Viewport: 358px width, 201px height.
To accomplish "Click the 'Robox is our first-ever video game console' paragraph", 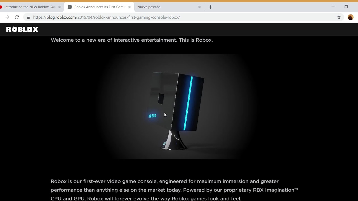I will (174, 190).
